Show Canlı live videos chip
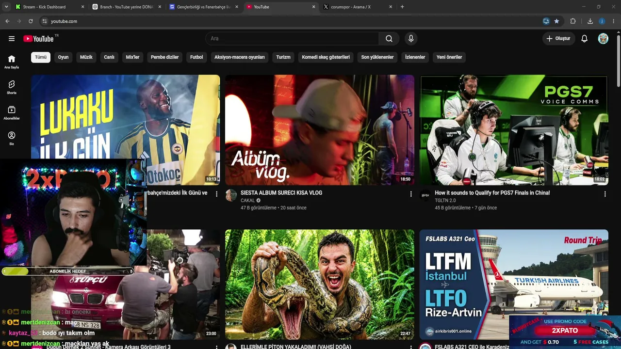This screenshot has width=621, height=349. click(x=109, y=57)
